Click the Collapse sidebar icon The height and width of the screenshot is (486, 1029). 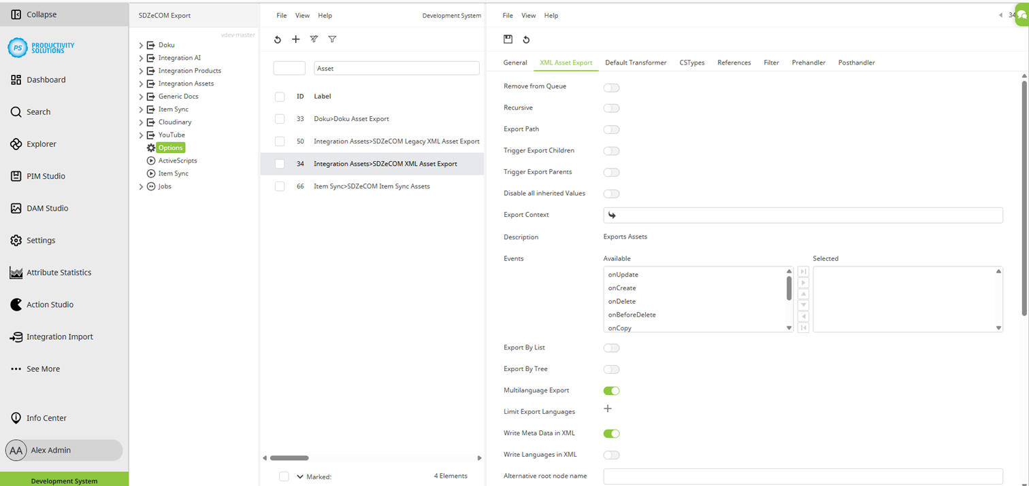pos(16,14)
